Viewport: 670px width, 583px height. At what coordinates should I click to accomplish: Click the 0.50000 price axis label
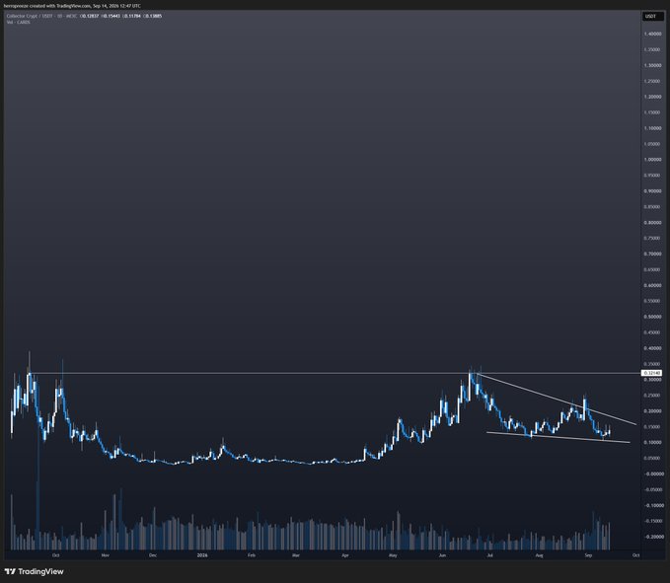(652, 317)
